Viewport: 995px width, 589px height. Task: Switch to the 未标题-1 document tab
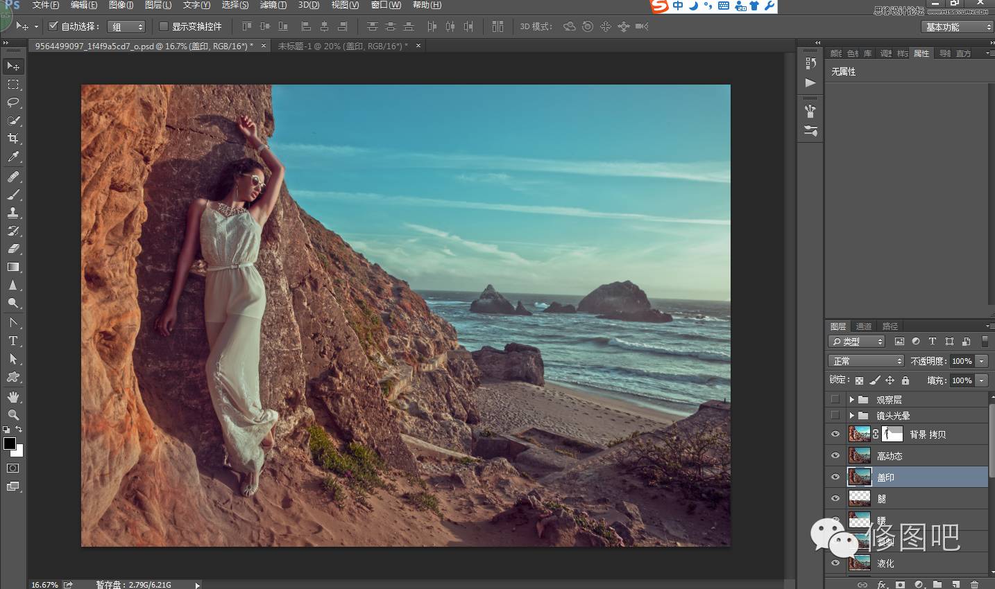coord(343,46)
